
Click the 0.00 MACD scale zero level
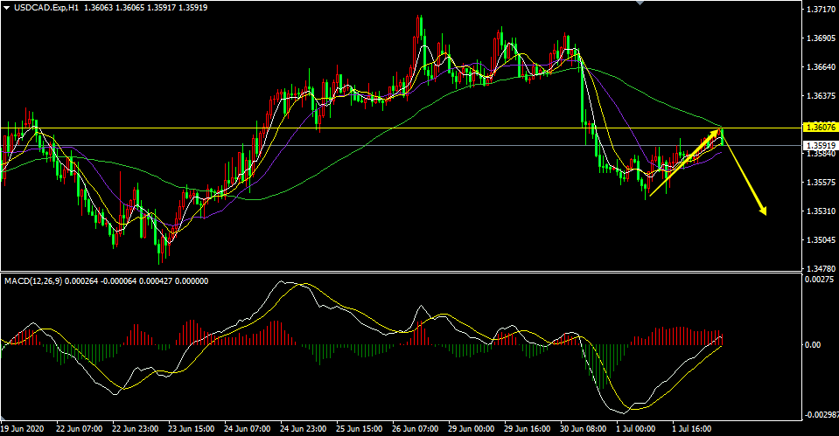coord(814,344)
